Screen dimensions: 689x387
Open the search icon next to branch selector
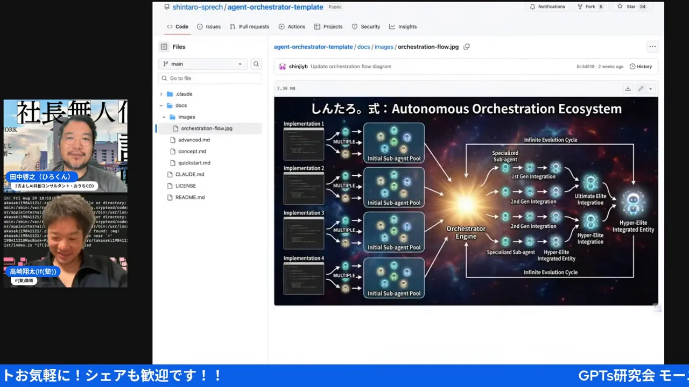point(256,63)
